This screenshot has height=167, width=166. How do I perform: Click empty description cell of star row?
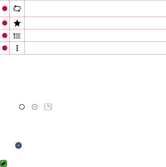pyautogui.click(x=95, y=23)
